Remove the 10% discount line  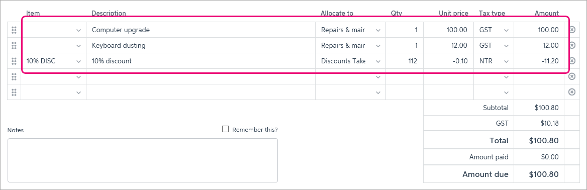tap(571, 61)
